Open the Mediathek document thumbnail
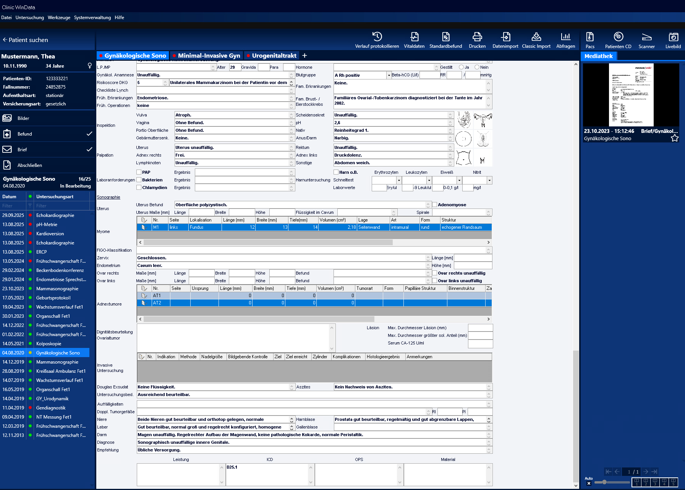Viewport: 685px width, 490px height. 631,95
